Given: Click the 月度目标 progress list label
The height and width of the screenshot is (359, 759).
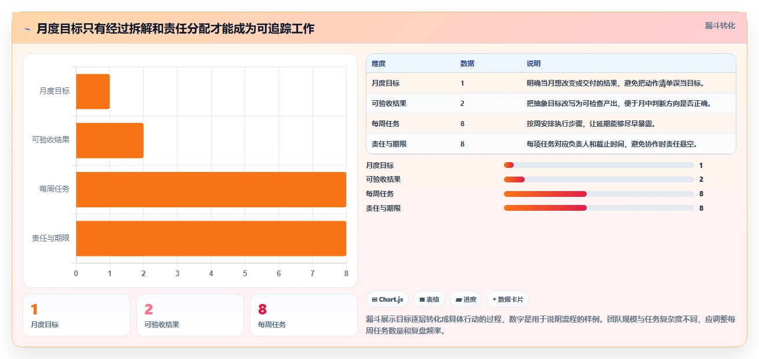Looking at the screenshot, I should 380,165.
